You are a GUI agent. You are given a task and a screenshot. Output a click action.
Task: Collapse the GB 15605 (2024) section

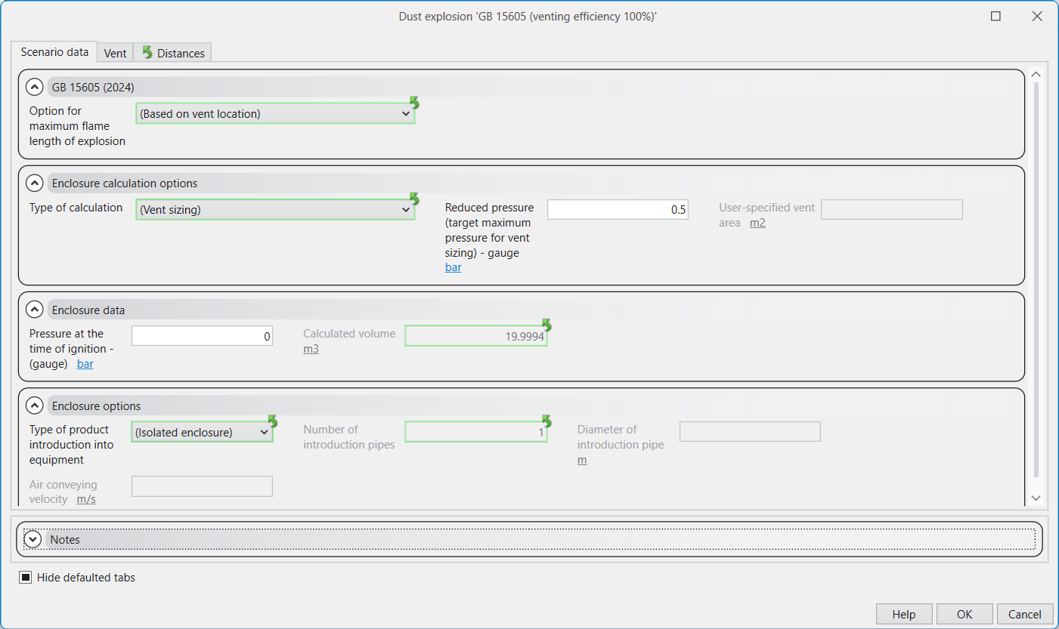(34, 87)
